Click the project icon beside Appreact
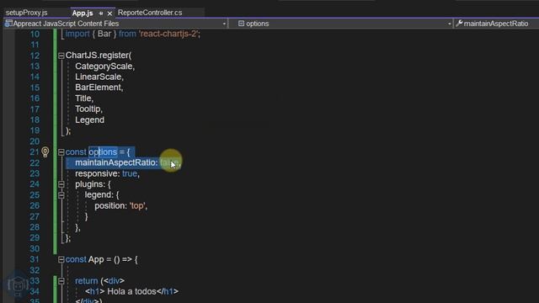This screenshot has width=539, height=303. pos(8,24)
